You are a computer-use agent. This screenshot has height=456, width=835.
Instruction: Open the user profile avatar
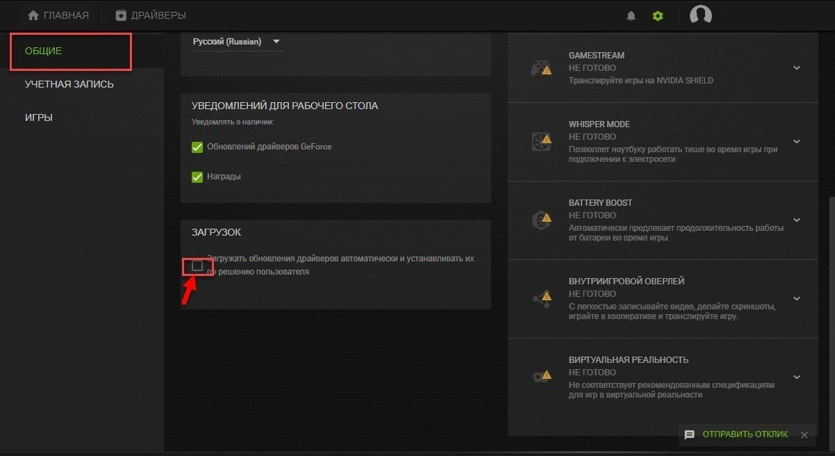click(x=700, y=15)
